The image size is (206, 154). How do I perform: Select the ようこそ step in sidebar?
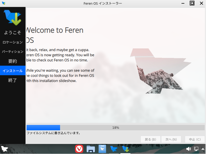(13, 32)
